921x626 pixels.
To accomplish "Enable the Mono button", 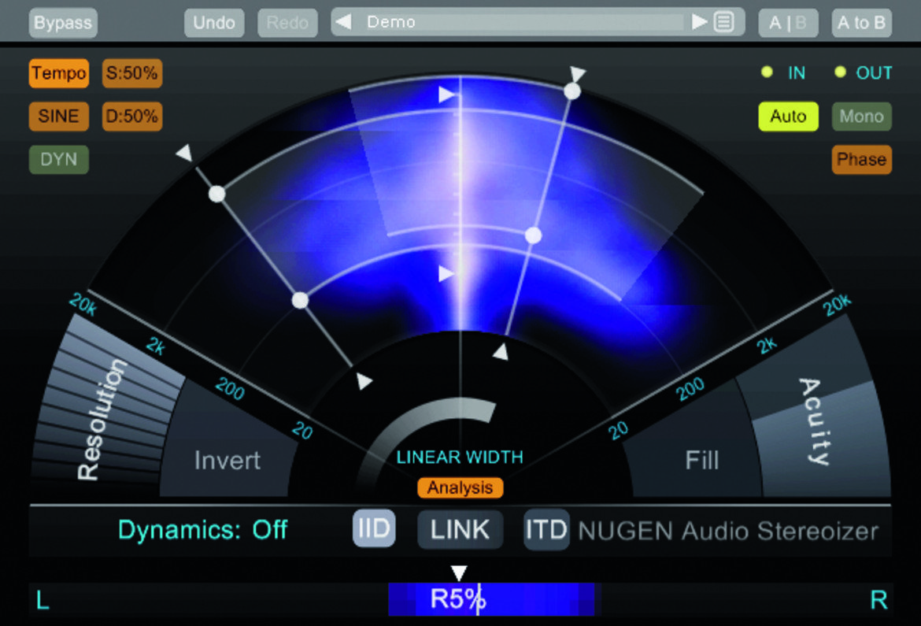I will (862, 117).
